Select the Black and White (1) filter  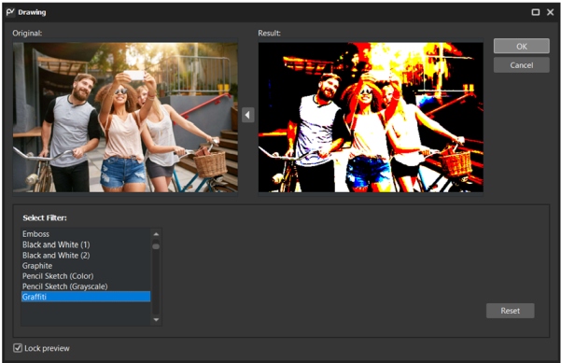point(86,244)
